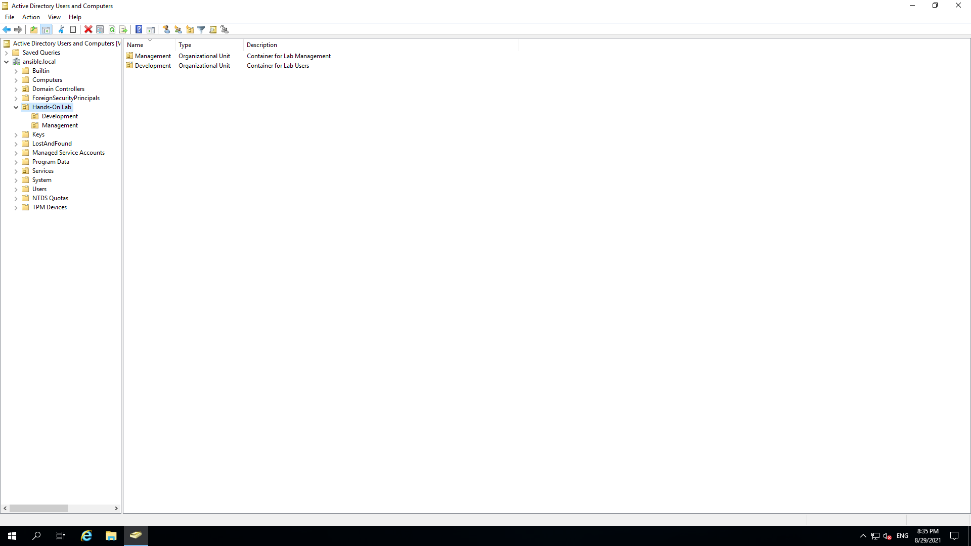Expand the Managed Service Accounts node
This screenshot has width=971, height=546.
point(16,153)
